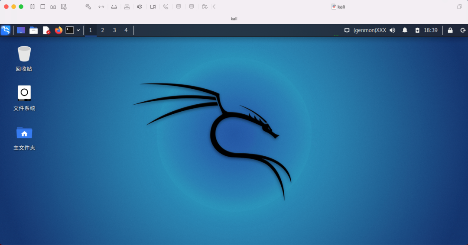
Task: Click the 18:39 clock
Action: (x=431, y=30)
